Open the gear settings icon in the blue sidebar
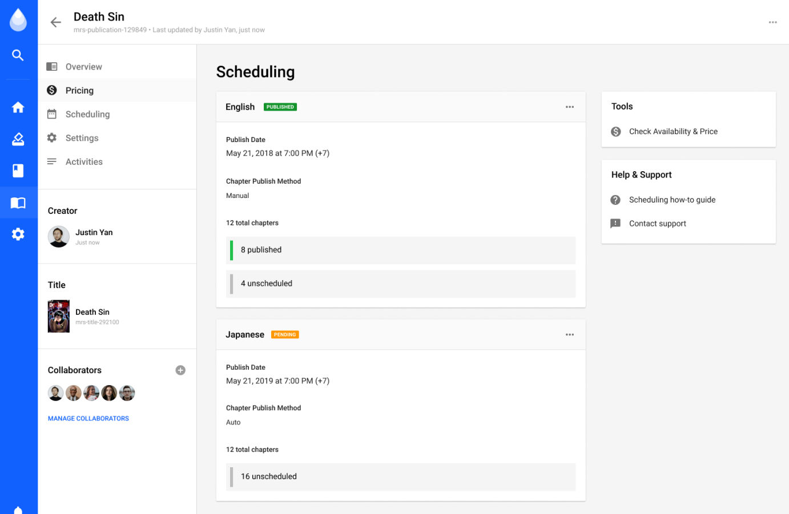 [x=18, y=234]
